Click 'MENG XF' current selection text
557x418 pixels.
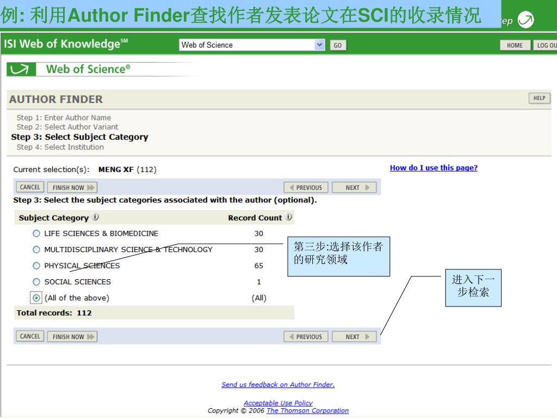pyautogui.click(x=116, y=170)
